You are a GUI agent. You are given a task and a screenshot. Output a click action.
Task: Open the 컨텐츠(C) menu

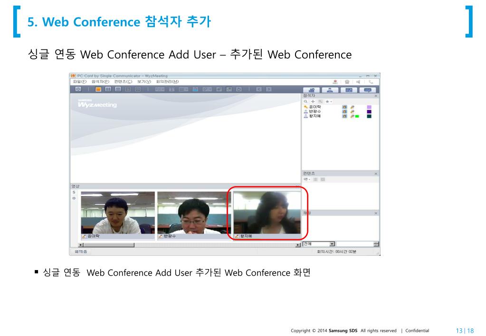pyautogui.click(x=123, y=82)
